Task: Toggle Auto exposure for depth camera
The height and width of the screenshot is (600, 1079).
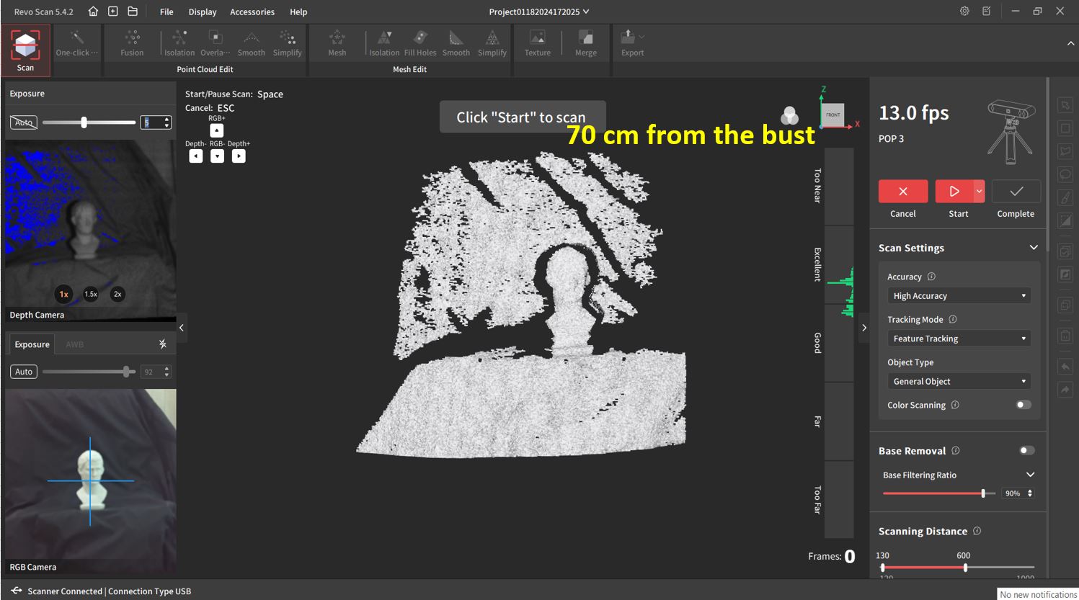Action: click(24, 122)
